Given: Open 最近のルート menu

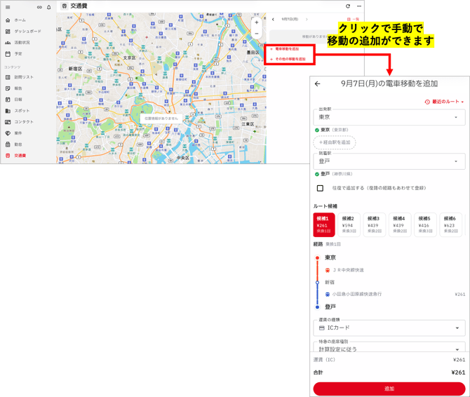Looking at the screenshot, I should point(445,102).
